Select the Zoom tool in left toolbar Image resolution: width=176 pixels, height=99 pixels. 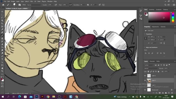coord(2,71)
